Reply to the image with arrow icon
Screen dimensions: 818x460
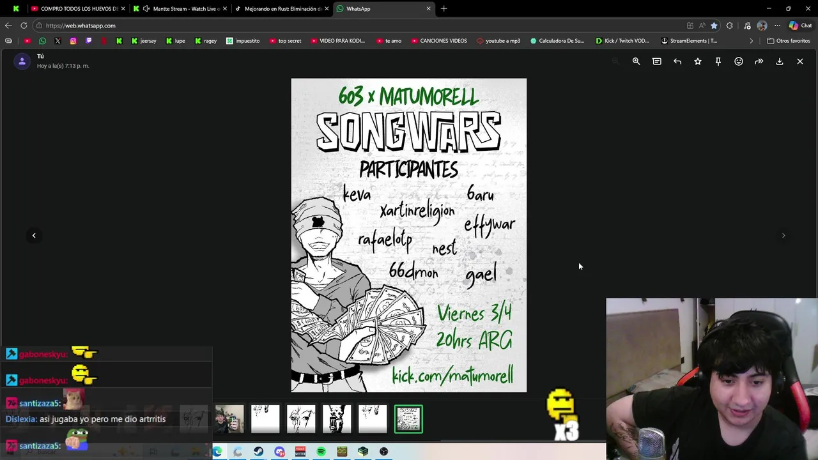tap(677, 61)
